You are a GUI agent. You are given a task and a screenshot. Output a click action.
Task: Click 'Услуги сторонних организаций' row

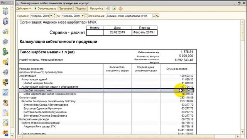click(x=108, y=123)
